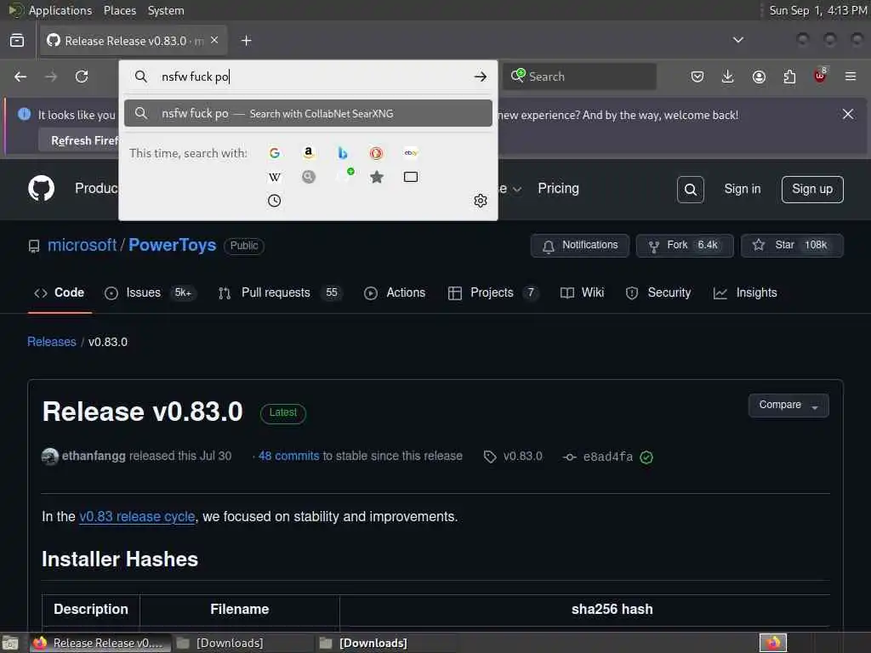871x653 pixels.
Task: Switch to the Pull requests tab
Action: (x=279, y=292)
